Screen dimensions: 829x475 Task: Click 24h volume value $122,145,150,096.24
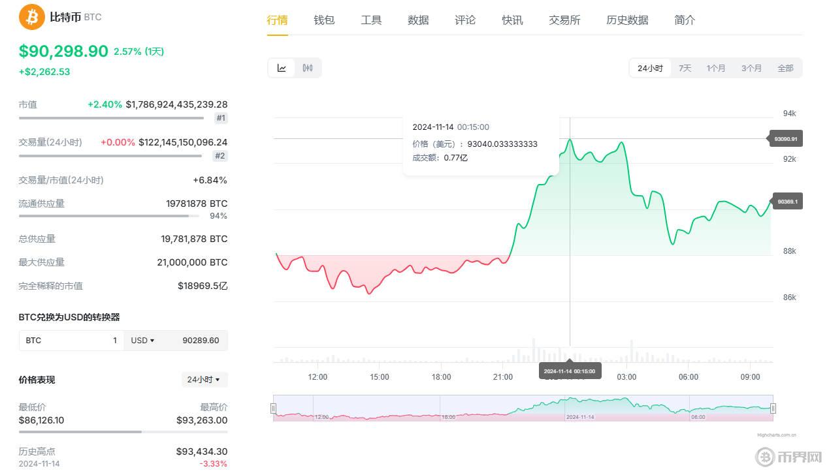(x=183, y=142)
